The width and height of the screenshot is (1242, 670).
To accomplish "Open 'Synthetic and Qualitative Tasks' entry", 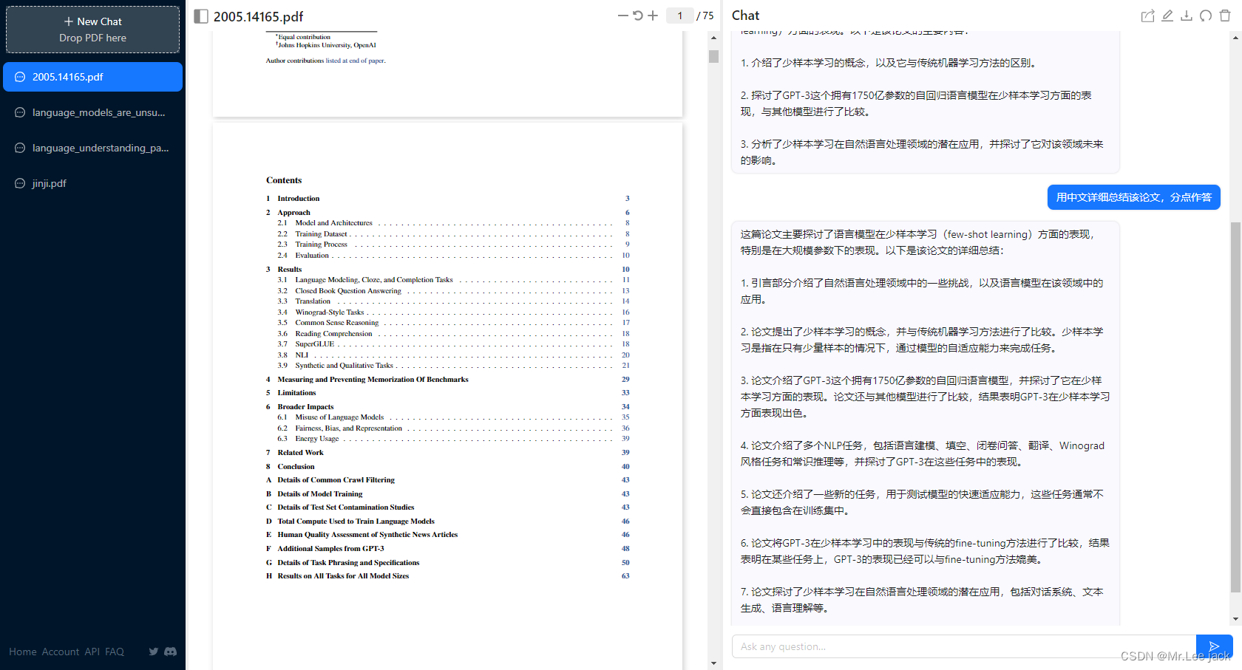I will point(344,366).
